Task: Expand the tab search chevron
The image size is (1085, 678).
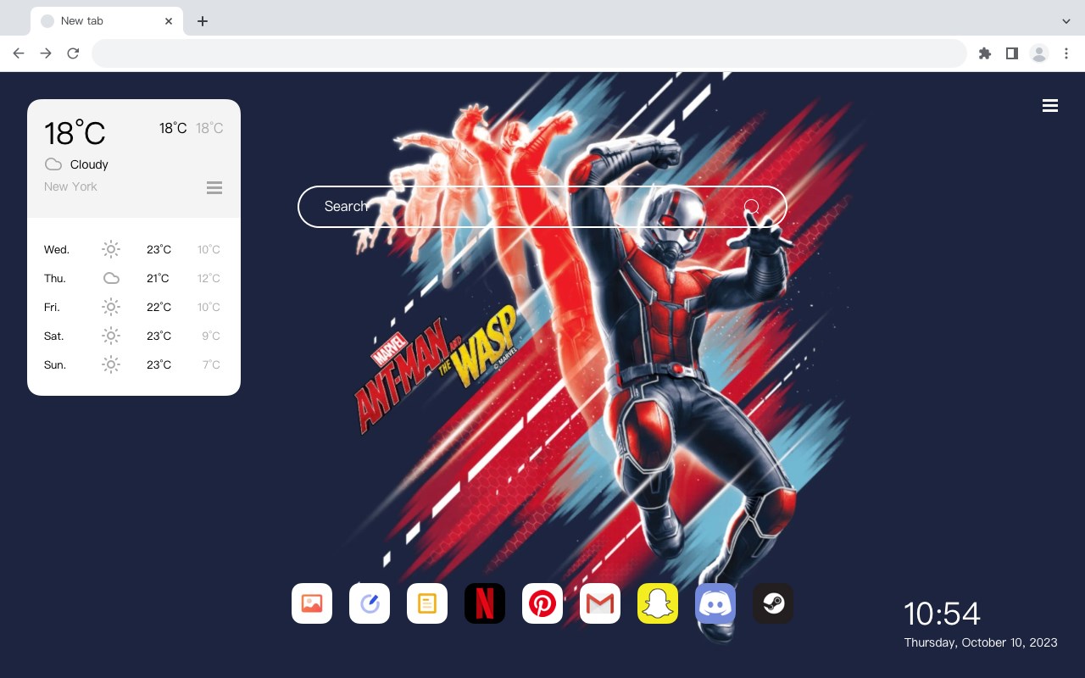Action: pyautogui.click(x=1066, y=21)
